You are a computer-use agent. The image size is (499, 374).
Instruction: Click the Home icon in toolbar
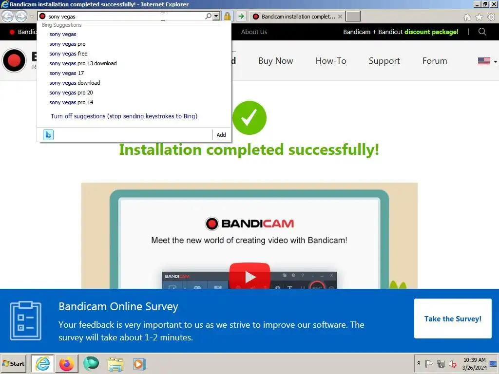(x=467, y=17)
